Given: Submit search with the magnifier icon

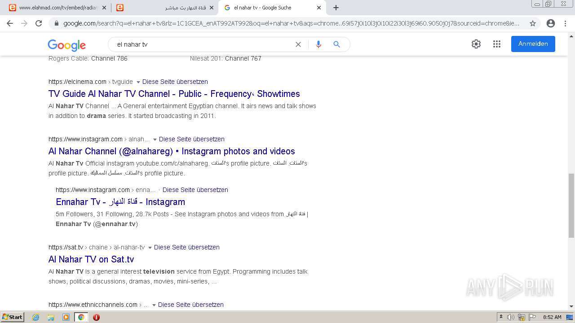Looking at the screenshot, I should tap(336, 44).
